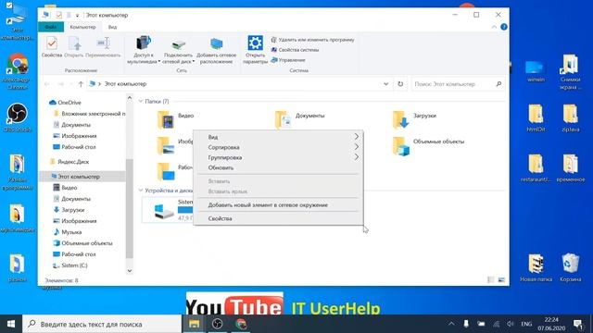
Task: Collapse the Устройства и диски group
Action: point(141,191)
